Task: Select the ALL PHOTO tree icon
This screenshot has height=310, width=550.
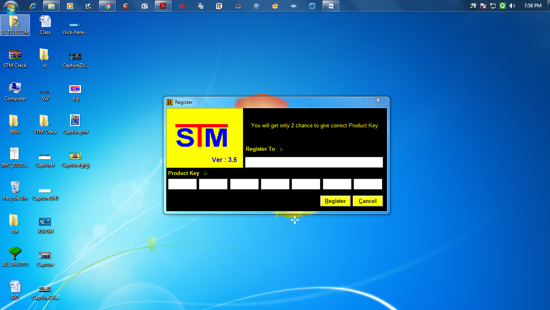Action: (15, 257)
